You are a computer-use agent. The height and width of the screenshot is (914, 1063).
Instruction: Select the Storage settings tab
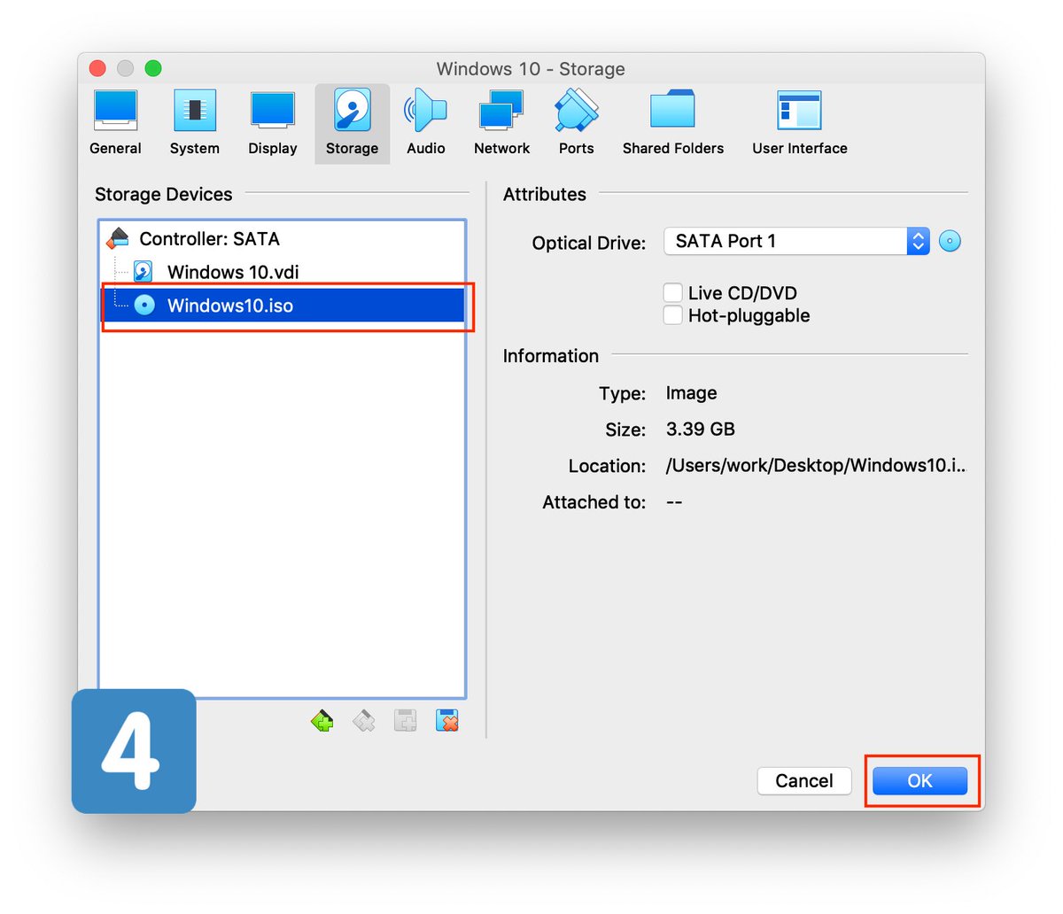352,124
